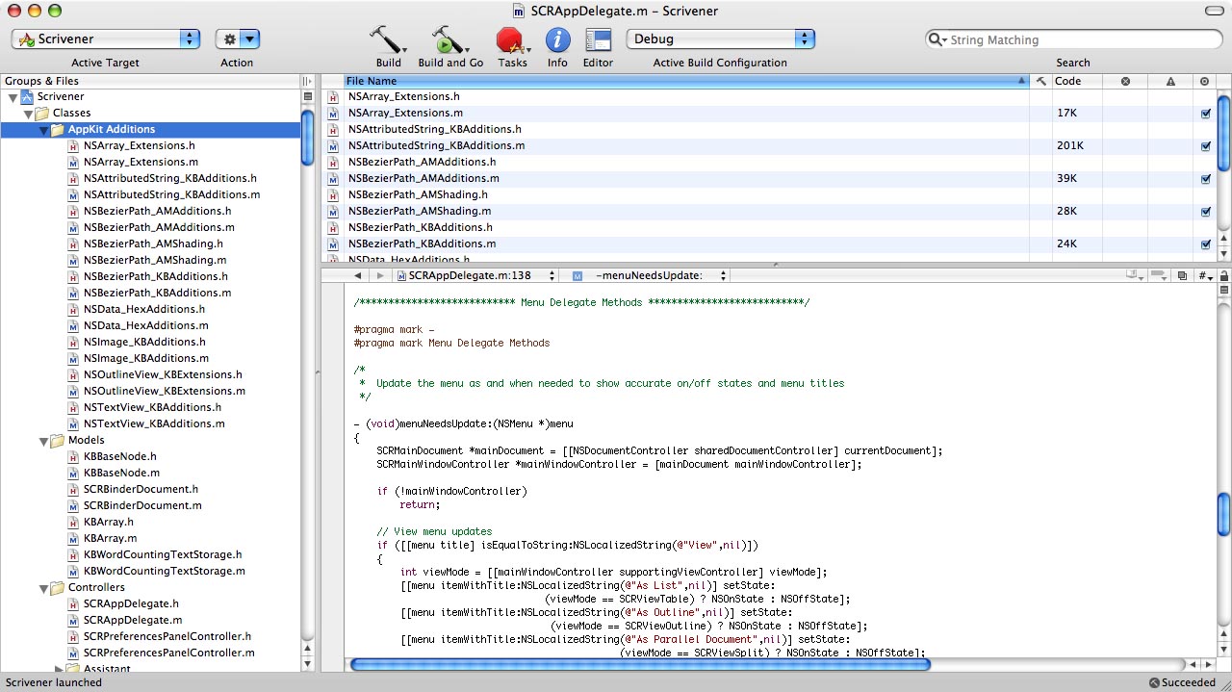Toggle target checkbox for NSAttributedString_KBAdditions.m
This screenshot has height=692, width=1232.
coord(1206,146)
